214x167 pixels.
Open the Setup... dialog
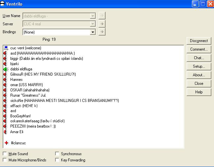pyautogui.click(x=199, y=66)
